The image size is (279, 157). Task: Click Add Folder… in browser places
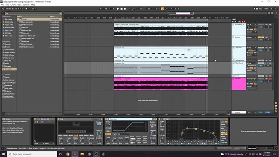click(x=10, y=97)
